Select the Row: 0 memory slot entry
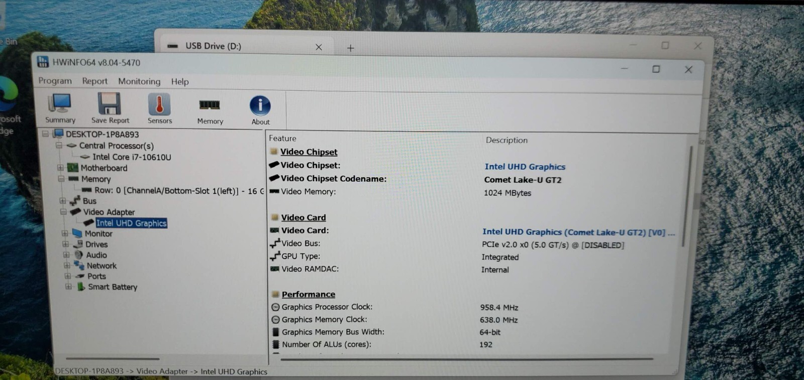 [x=179, y=191]
